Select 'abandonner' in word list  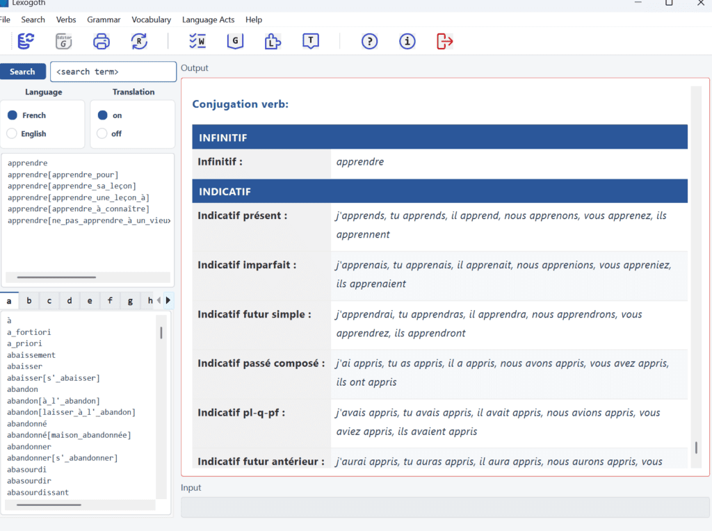[x=29, y=447]
